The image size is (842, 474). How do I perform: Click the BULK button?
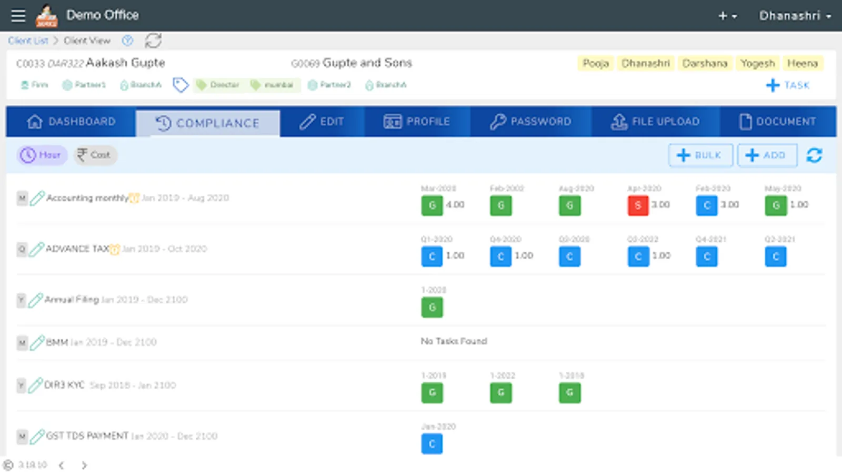[x=700, y=155]
